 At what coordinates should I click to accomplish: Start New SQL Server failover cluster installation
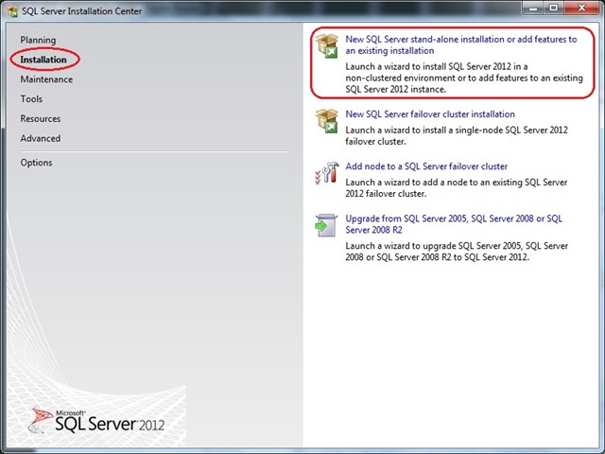pyautogui.click(x=430, y=113)
